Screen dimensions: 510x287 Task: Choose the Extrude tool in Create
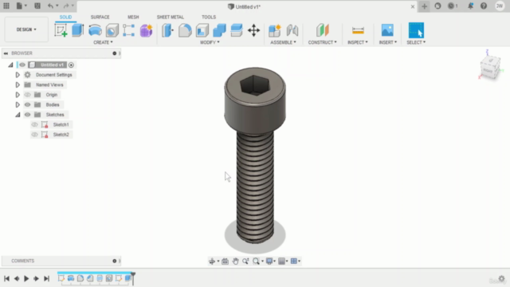[78, 30]
